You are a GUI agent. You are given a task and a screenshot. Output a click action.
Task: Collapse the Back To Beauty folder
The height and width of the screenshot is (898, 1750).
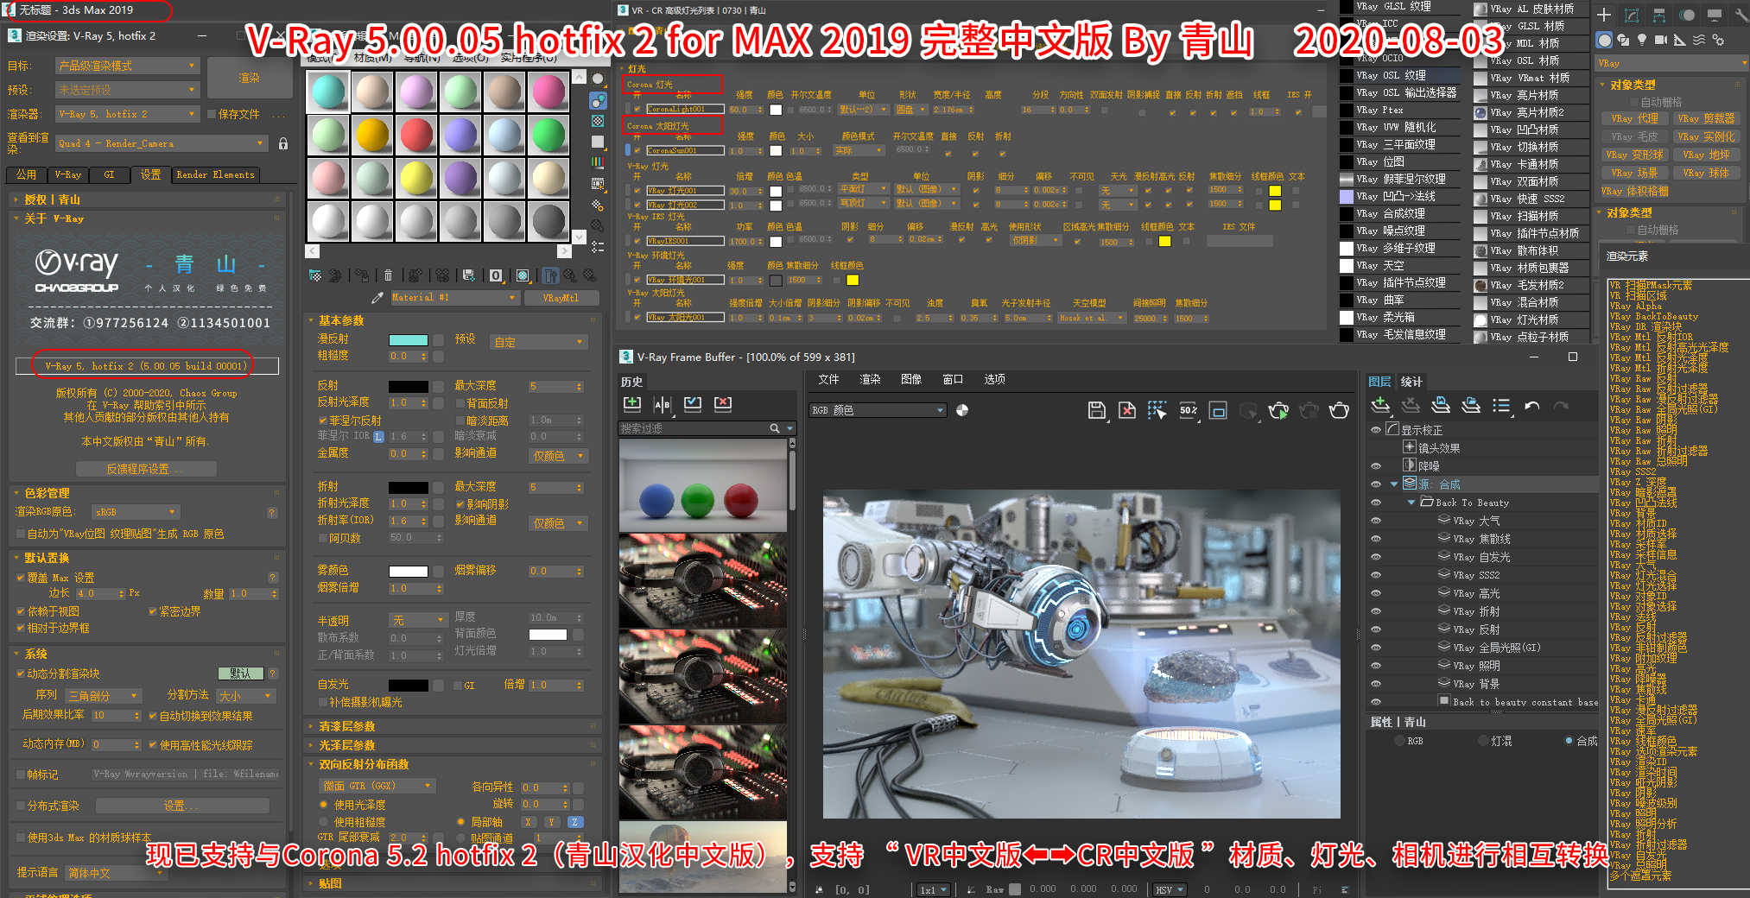click(1411, 503)
